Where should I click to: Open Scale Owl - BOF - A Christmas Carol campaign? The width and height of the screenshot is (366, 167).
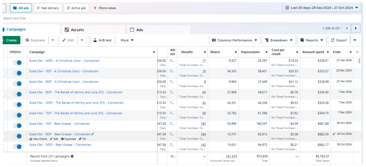click(64, 82)
